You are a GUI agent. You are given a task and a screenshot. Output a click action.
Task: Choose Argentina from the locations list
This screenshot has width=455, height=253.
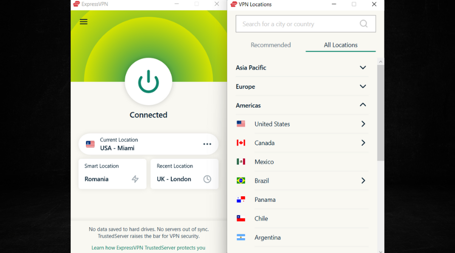[x=302, y=238]
